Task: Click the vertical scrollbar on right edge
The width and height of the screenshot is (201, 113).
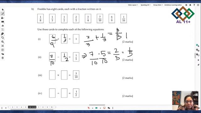Action: coord(195,56)
